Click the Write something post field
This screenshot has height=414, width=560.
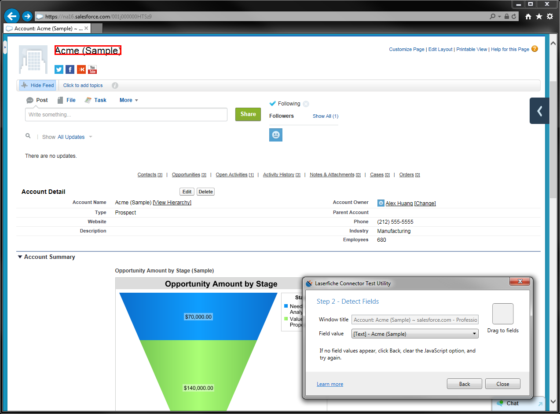126,114
